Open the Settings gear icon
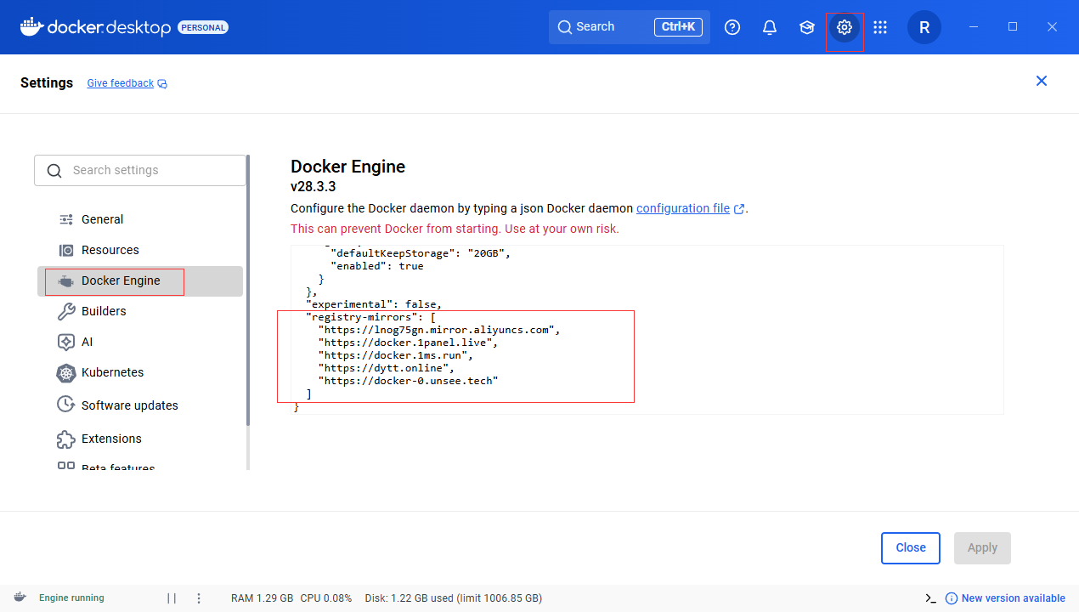1079x612 pixels. pos(844,27)
